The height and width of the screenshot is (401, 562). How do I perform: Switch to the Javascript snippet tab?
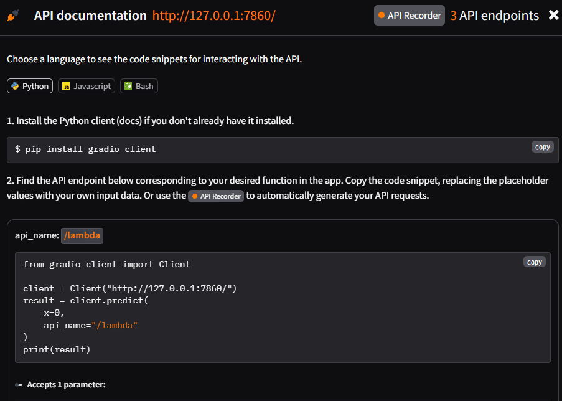pyautogui.click(x=87, y=86)
